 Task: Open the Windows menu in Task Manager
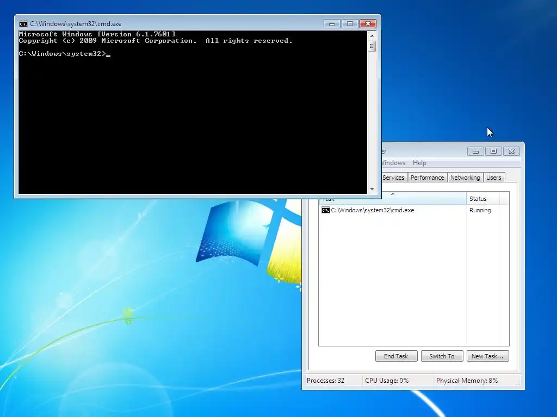[393, 163]
